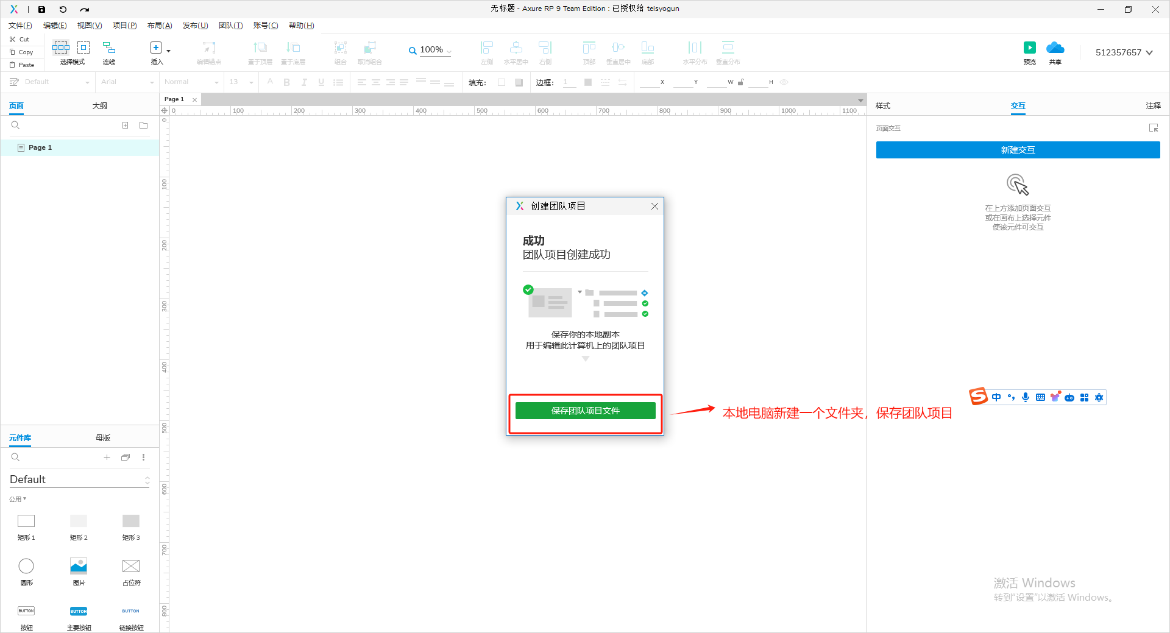This screenshot has height=633, width=1170.
Task: Toggle italic text formatting
Action: coord(303,82)
